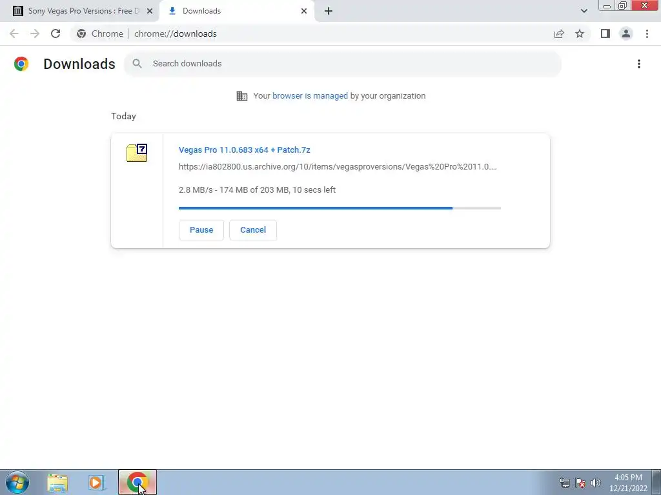Screen dimensions: 661x495
Task: Bookmark this page with the star icon
Action: click(x=580, y=34)
